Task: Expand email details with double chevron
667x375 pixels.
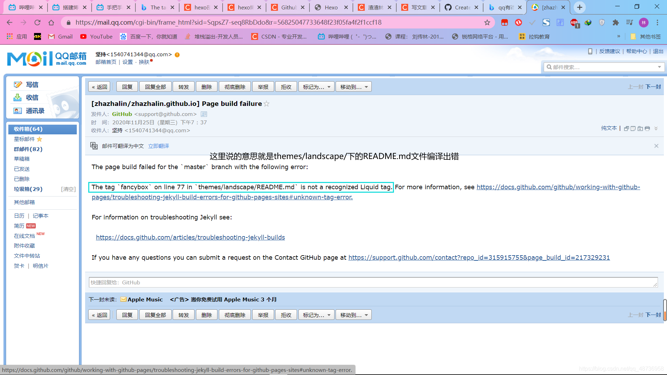Action: click(x=656, y=128)
